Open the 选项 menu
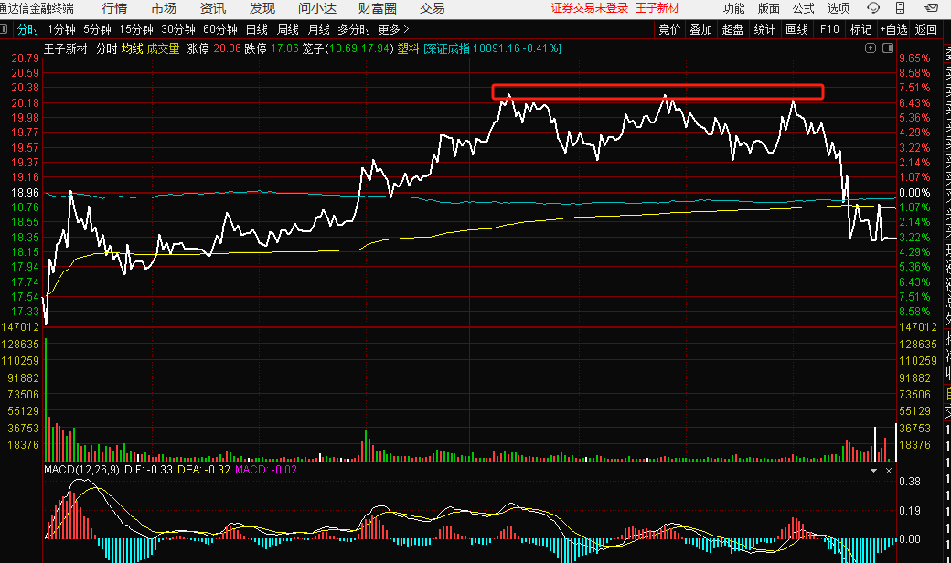This screenshot has height=563, width=951. point(838,8)
